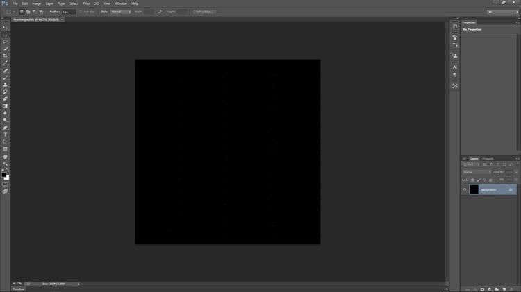Select the Healing Brush tool

click(5, 71)
